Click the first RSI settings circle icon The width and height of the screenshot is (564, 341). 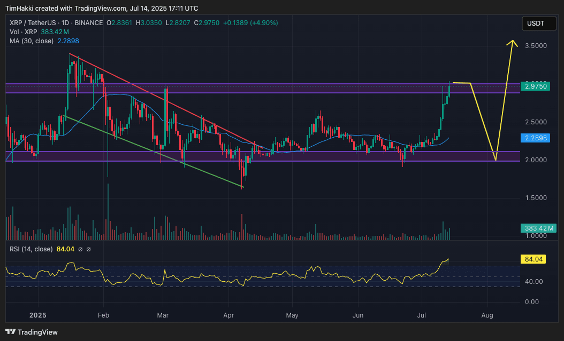coord(81,249)
